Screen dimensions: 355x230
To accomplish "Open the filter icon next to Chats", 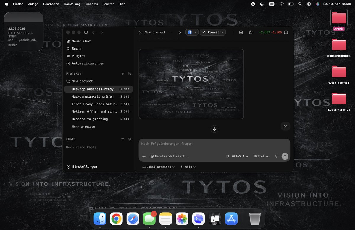I will pos(122,139).
